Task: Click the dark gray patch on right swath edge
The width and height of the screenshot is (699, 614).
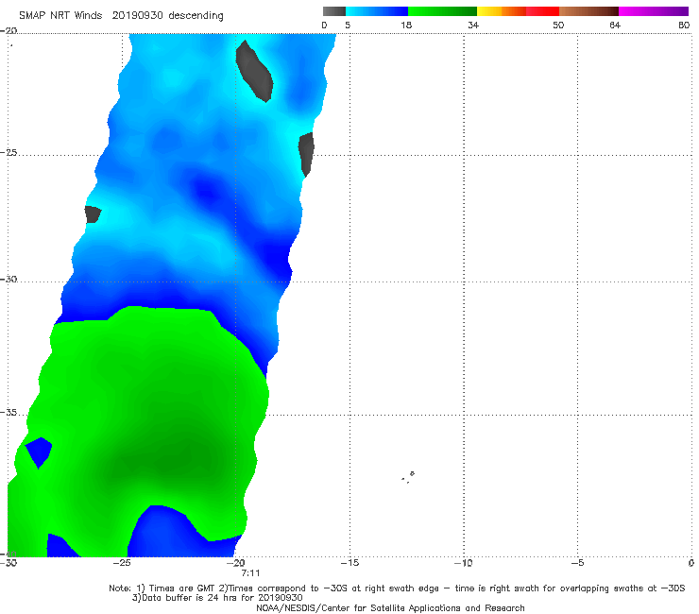Action: (x=306, y=154)
